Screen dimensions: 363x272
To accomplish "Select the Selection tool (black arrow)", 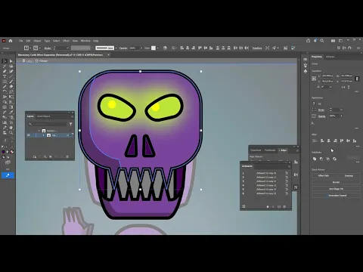I will coord(5,61).
